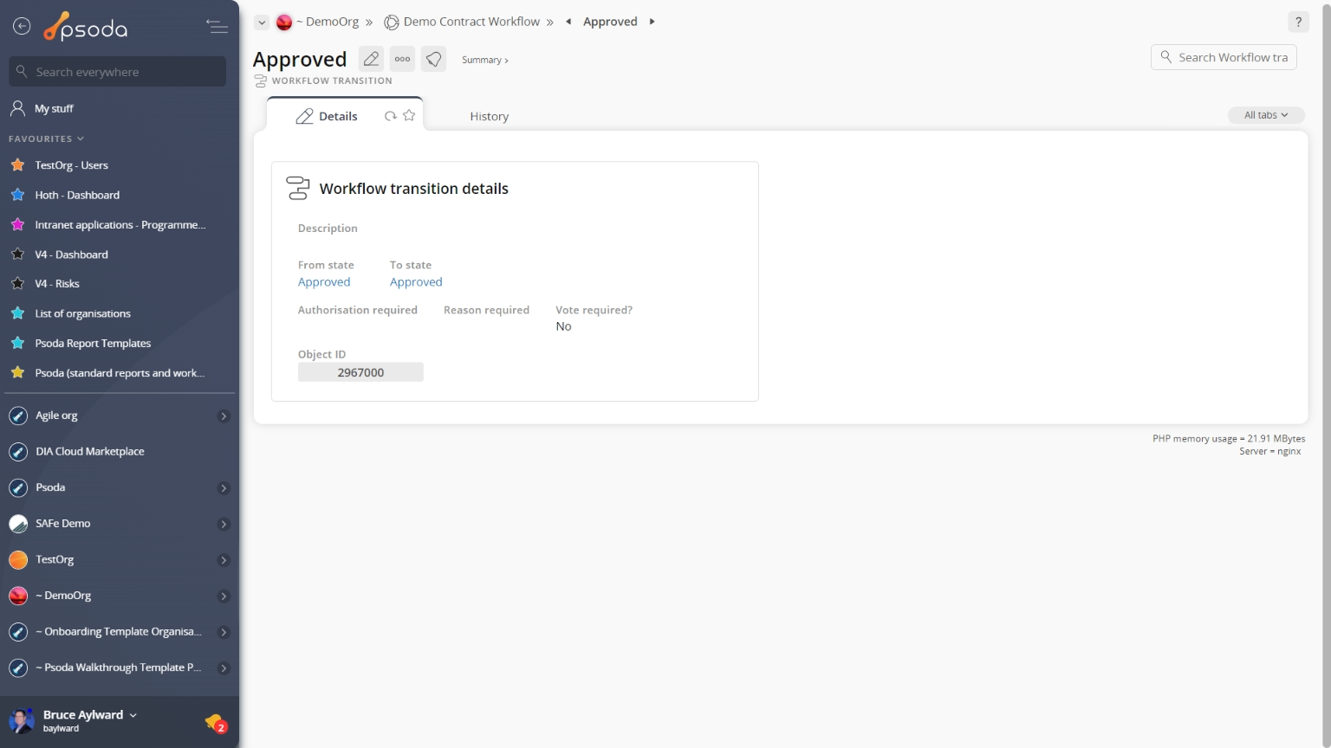Click the workflow transition icon under title
1331x748 pixels.
click(x=260, y=81)
